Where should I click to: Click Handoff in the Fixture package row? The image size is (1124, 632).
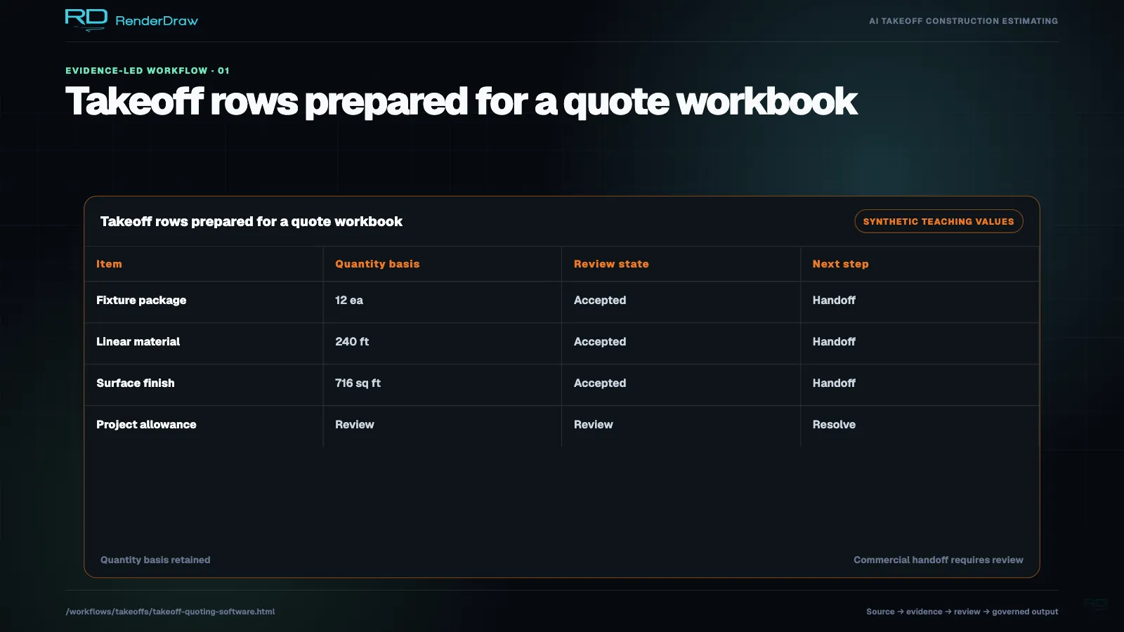pyautogui.click(x=834, y=301)
